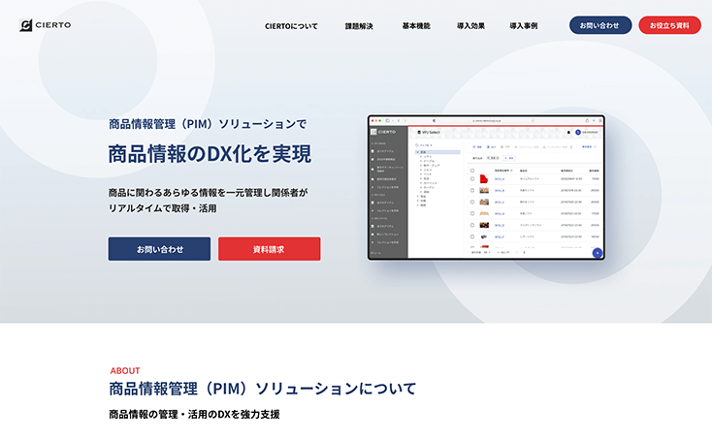Check the checkbox beside the red sofa row
The image size is (712, 440).
tap(472, 179)
